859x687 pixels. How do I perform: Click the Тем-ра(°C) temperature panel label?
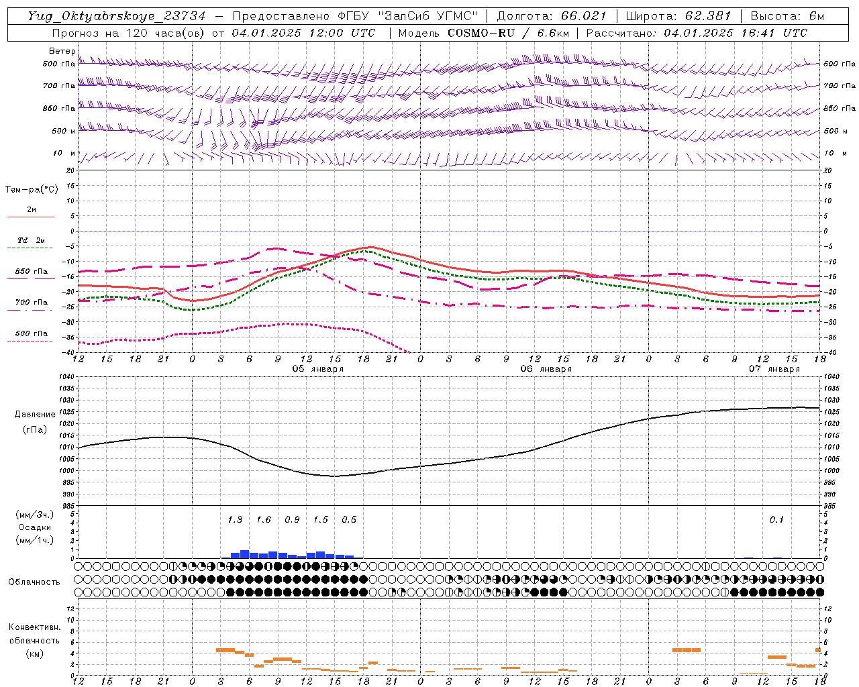point(32,190)
